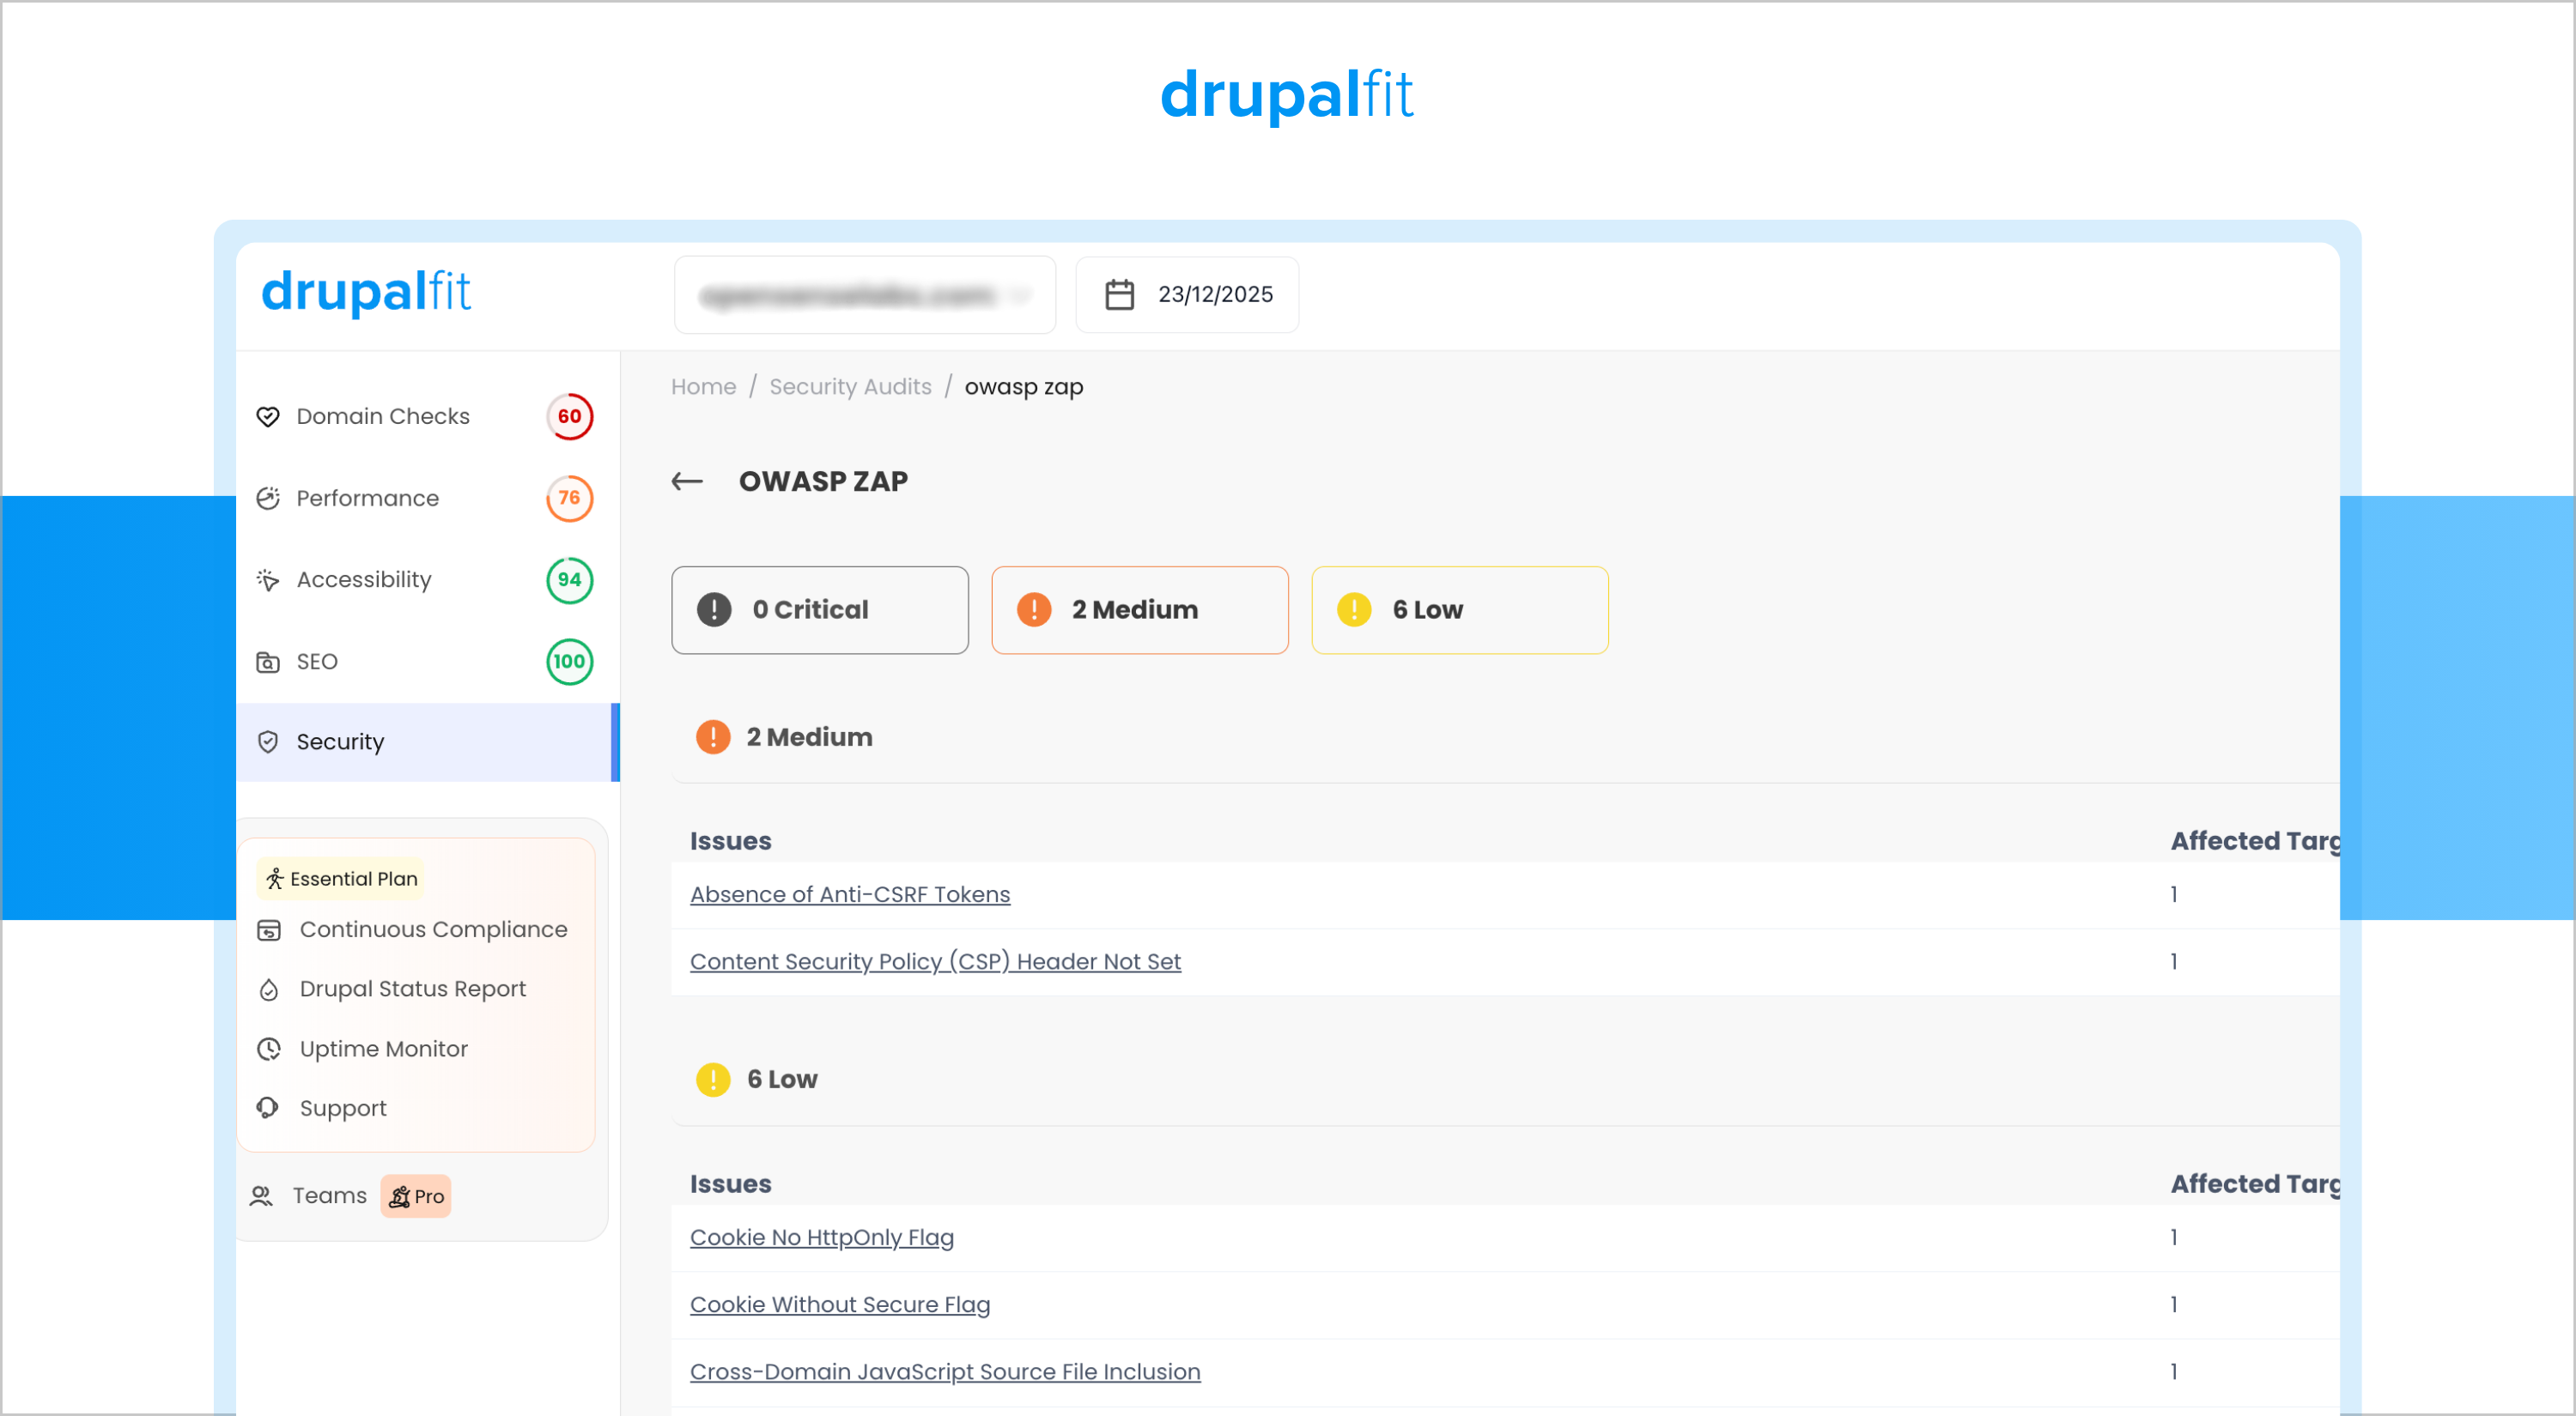Click the Continuous Compliance icon
Screen dimensions: 2576x1416
tap(268, 930)
